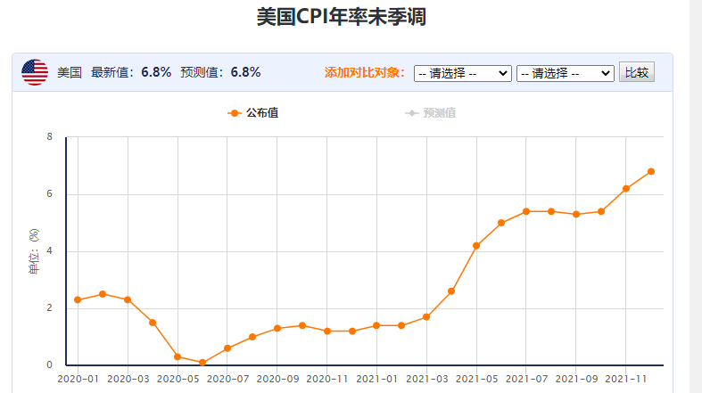Screen dimensions: 702x393
Task: Select the lowest data point on the line
Action: tap(202, 363)
